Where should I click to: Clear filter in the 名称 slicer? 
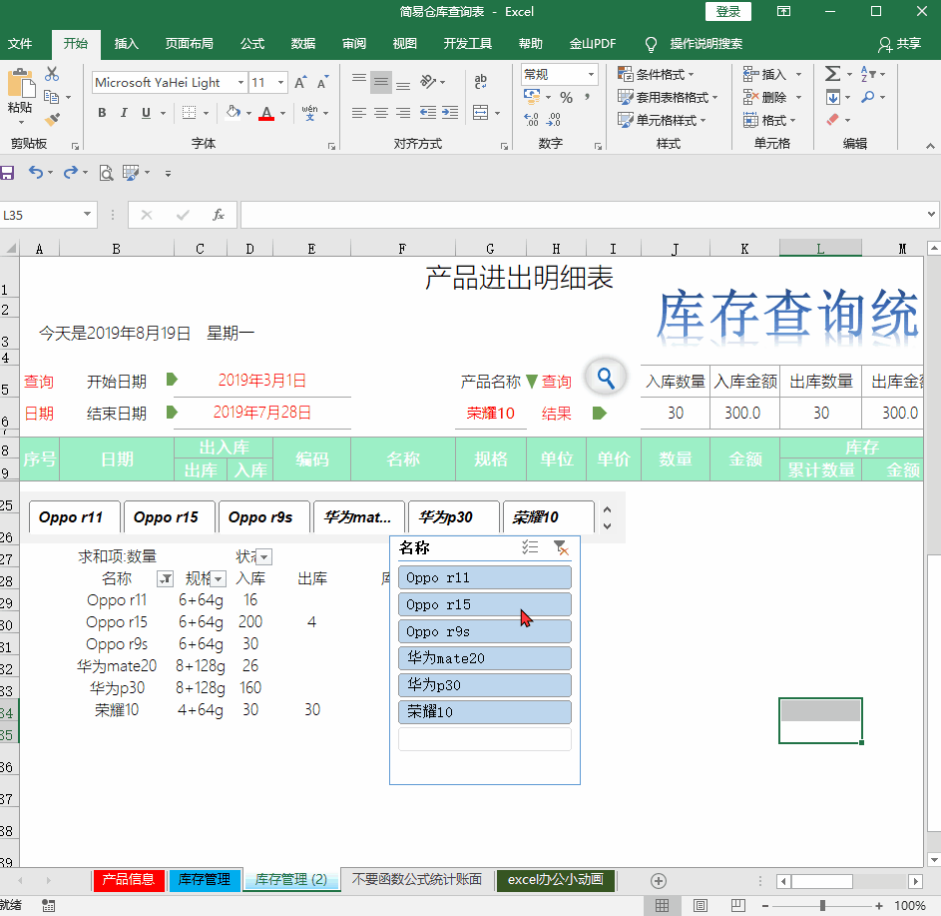pos(561,547)
